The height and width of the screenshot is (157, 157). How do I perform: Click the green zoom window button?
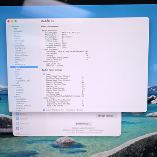click(x=15, y=21)
